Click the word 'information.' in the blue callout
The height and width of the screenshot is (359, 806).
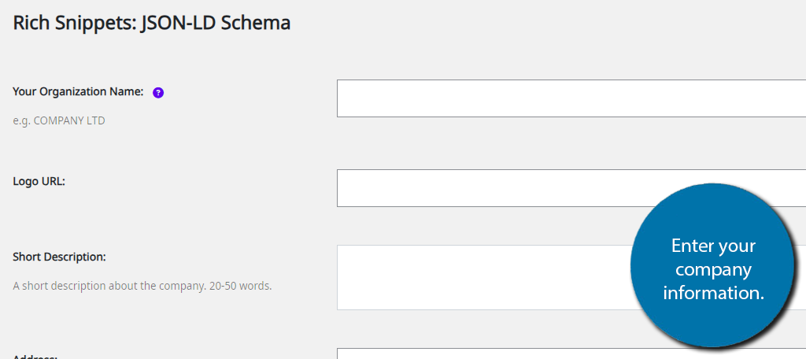point(713,293)
